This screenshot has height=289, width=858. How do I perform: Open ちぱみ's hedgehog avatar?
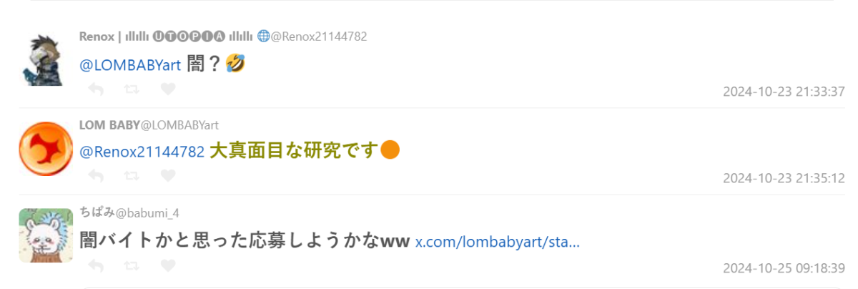pyautogui.click(x=46, y=235)
